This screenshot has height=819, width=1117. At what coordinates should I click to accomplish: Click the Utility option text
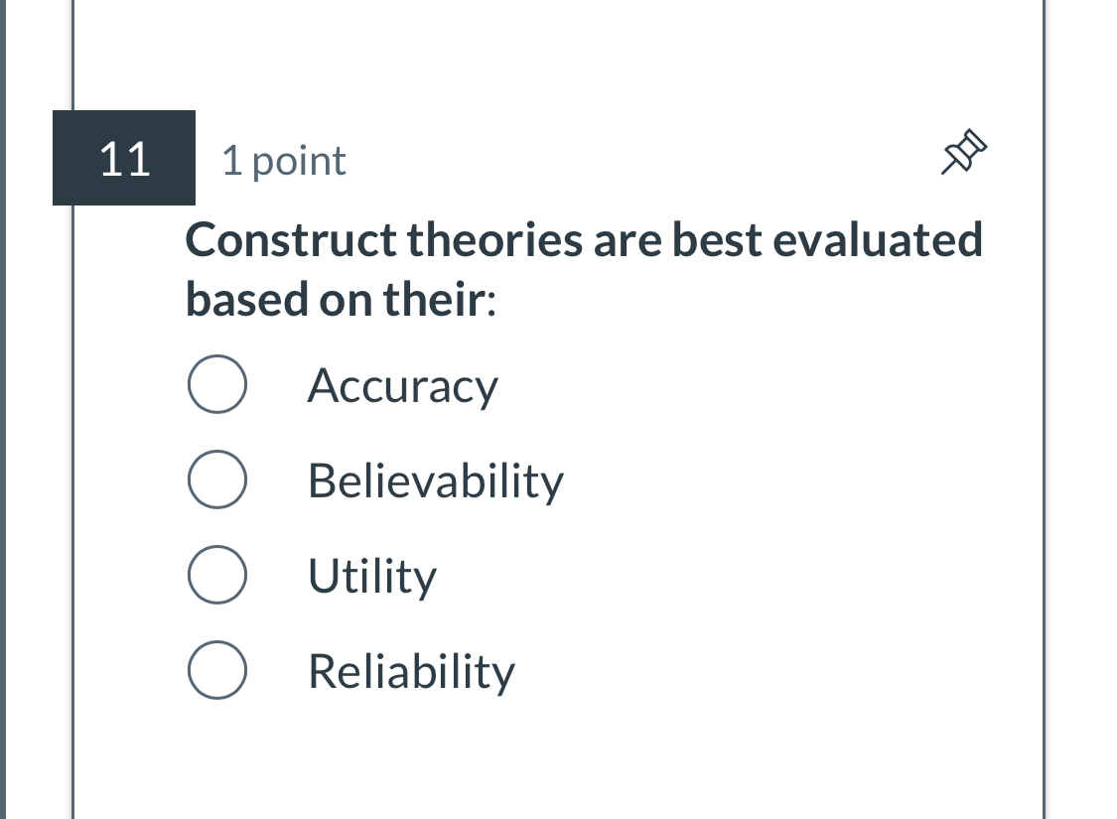(372, 576)
